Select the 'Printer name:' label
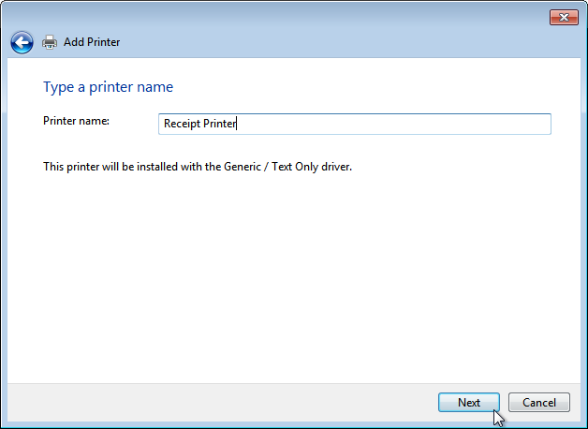The width and height of the screenshot is (588, 429). click(76, 121)
